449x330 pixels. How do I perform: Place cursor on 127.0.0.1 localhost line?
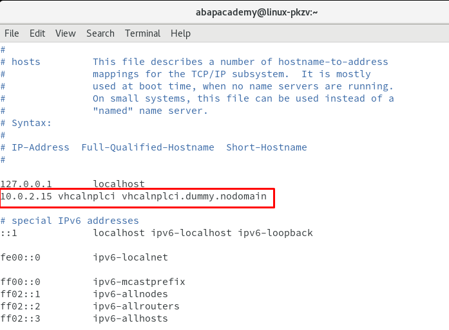point(72,184)
